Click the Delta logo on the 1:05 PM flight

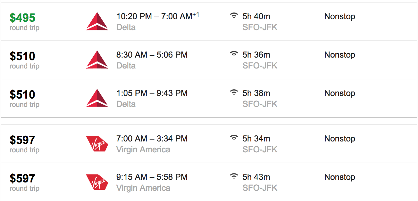[x=97, y=98]
